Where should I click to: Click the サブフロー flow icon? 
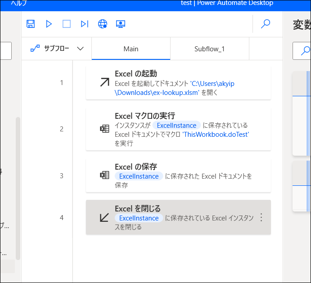[x=35, y=49]
